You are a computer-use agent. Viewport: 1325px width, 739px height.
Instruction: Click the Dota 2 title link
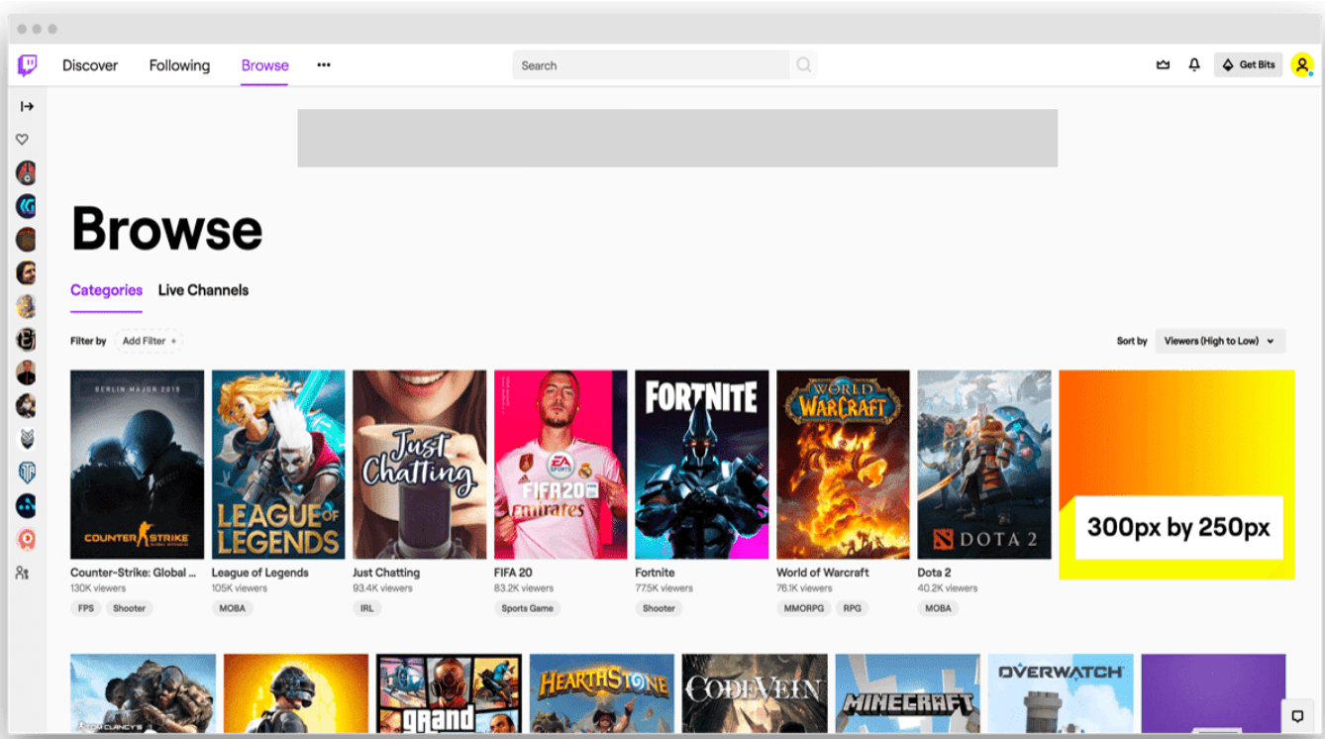pos(934,573)
